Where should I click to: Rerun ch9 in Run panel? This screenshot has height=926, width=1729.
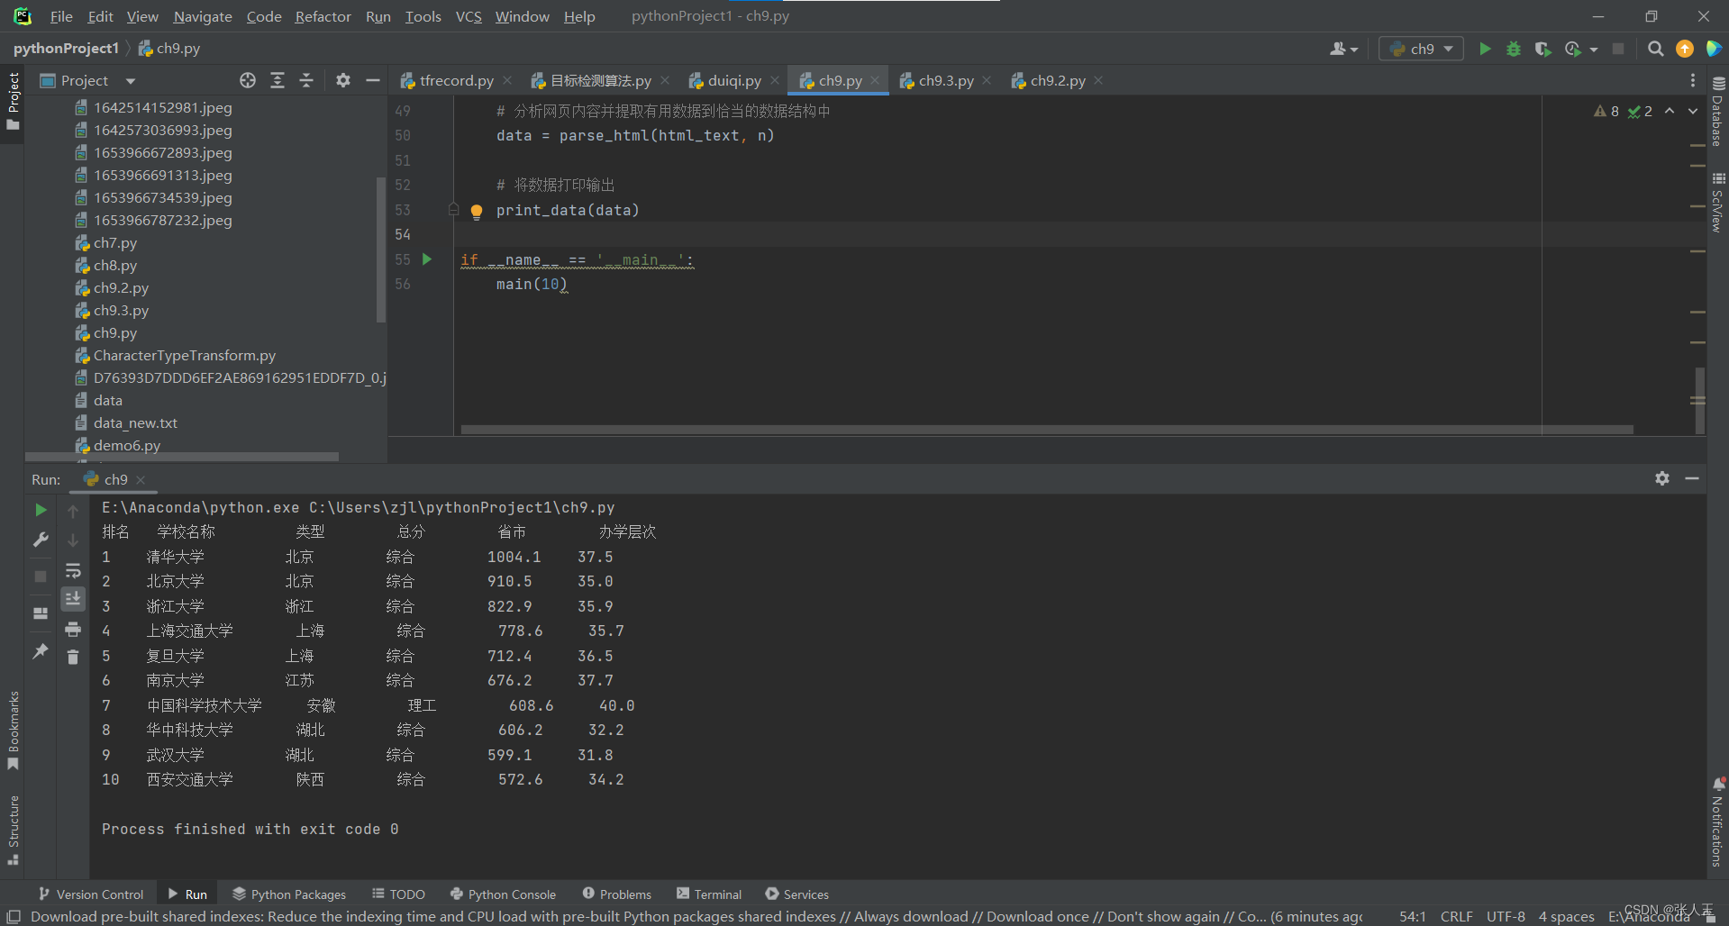tap(41, 510)
